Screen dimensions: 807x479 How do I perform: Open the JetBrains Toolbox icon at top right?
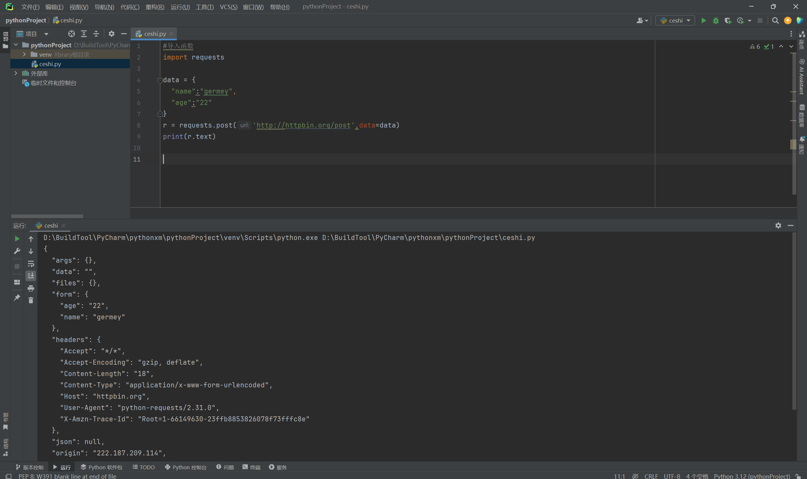click(799, 21)
